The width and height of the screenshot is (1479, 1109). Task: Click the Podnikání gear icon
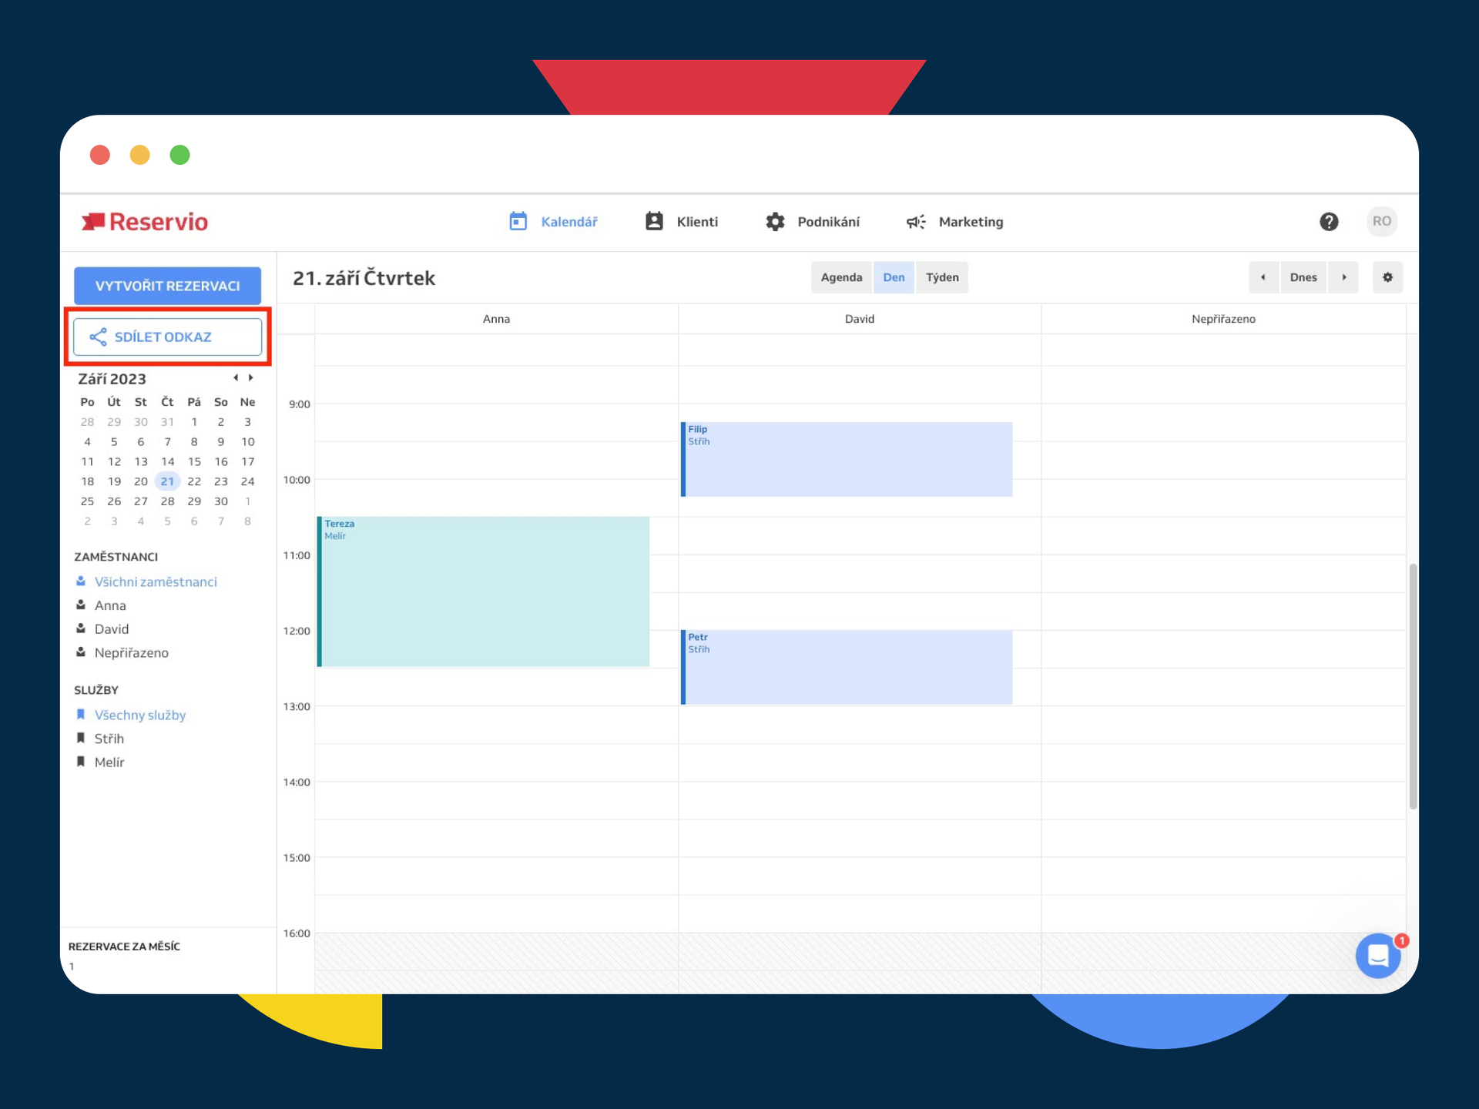pyautogui.click(x=775, y=221)
